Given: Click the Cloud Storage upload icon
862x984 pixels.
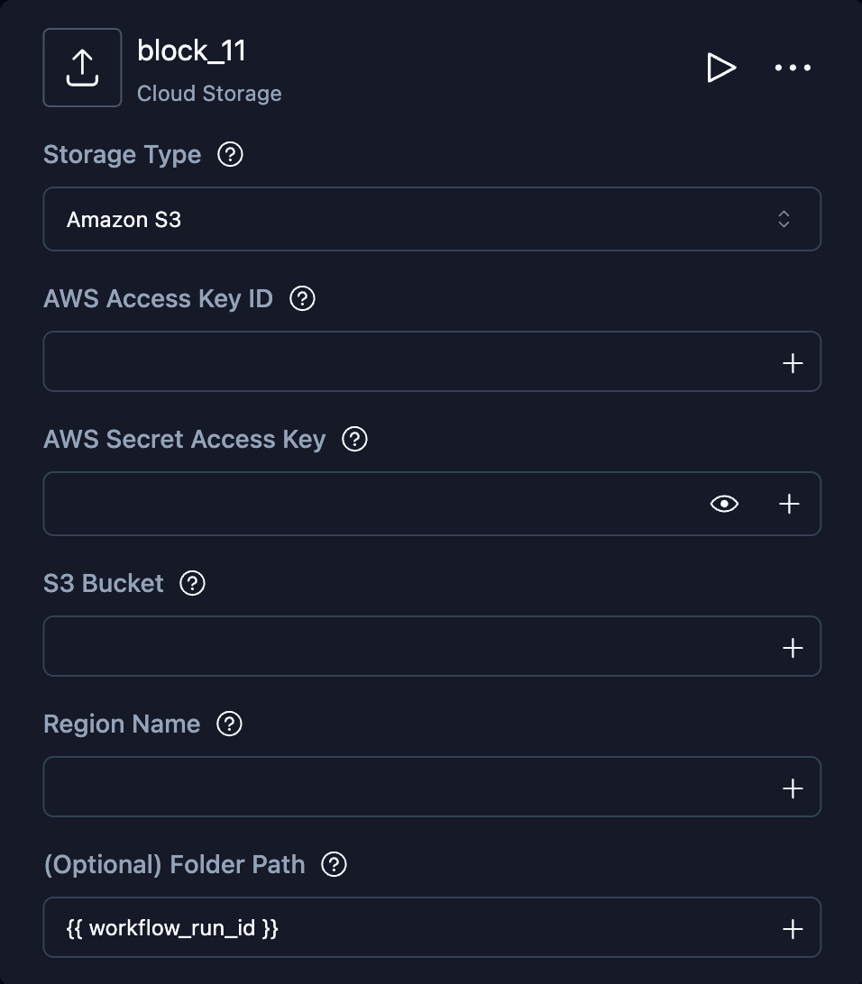Looking at the screenshot, I should [x=82, y=68].
